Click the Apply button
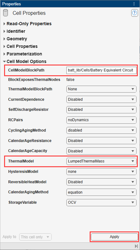140x250 pixels. [x=114, y=237]
